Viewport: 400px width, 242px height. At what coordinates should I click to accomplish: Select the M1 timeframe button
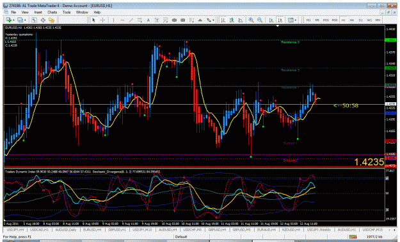click(x=308, y=20)
